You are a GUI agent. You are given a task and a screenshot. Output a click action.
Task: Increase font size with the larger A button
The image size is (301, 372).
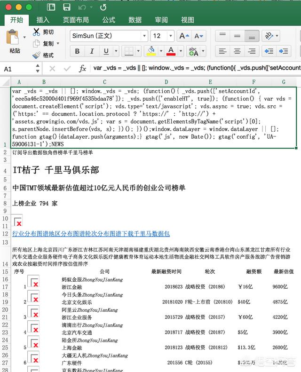184,36
